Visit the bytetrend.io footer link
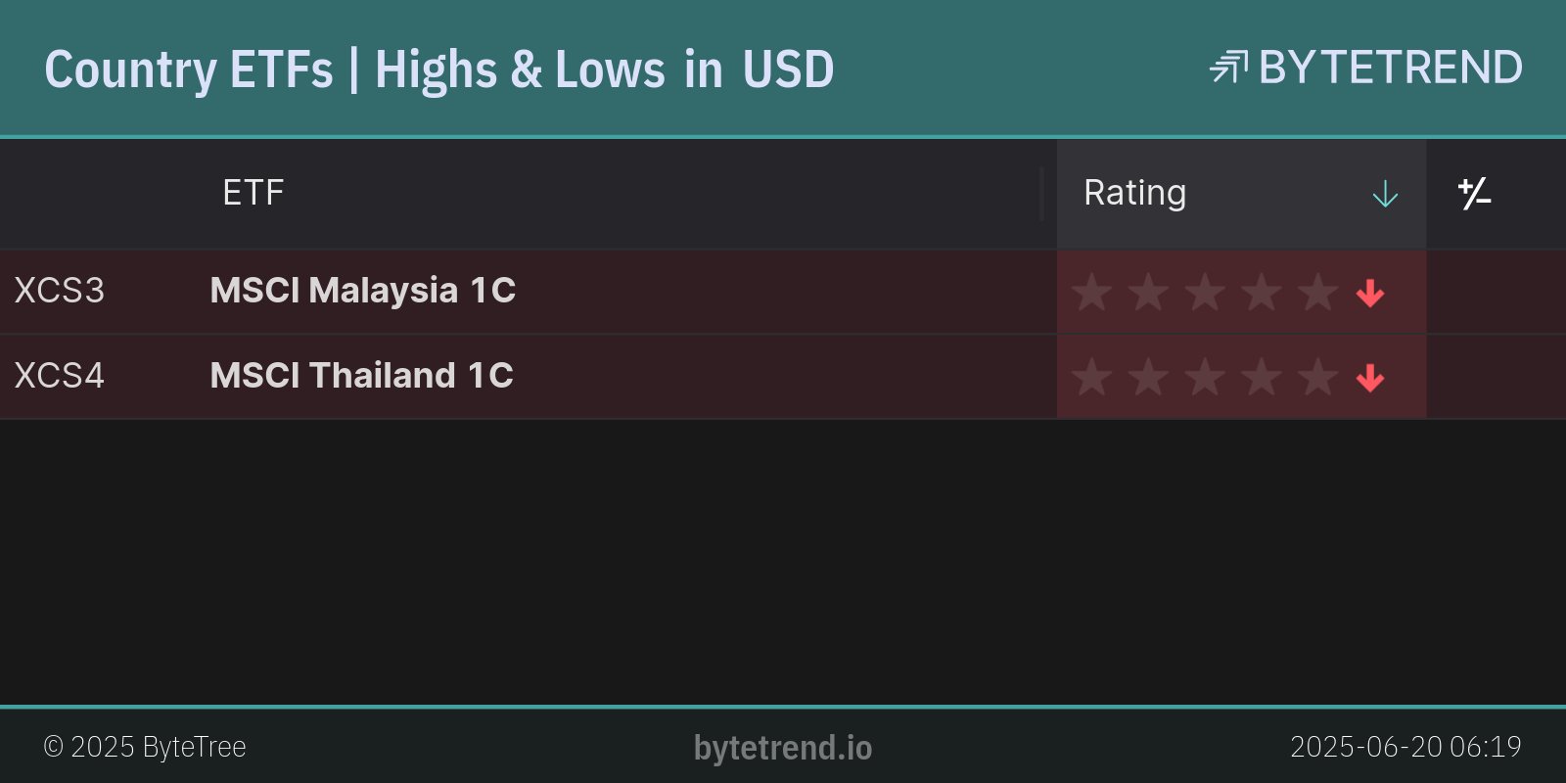 [x=782, y=748]
